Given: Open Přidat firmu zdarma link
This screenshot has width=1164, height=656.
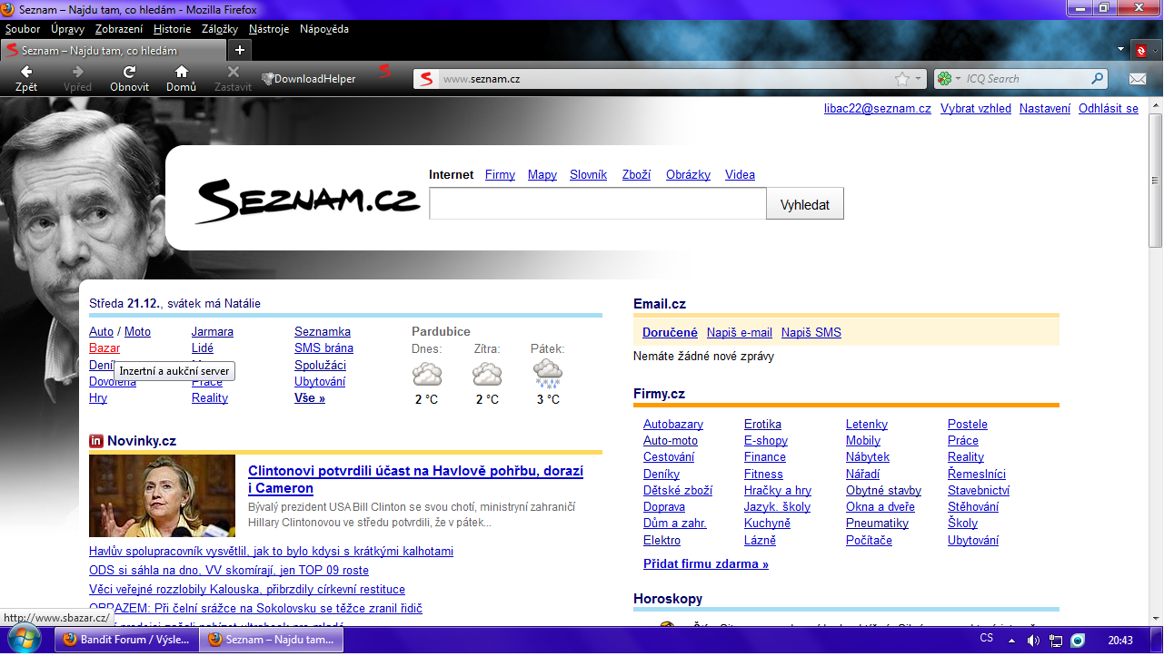Looking at the screenshot, I should point(706,563).
